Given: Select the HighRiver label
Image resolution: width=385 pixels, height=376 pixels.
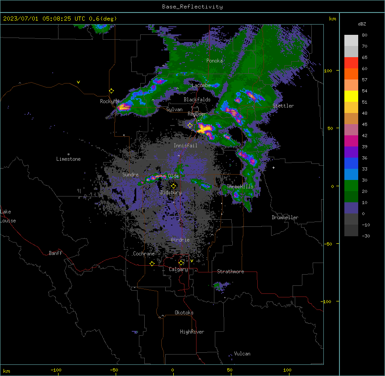Looking at the screenshot, I should pyautogui.click(x=192, y=332).
